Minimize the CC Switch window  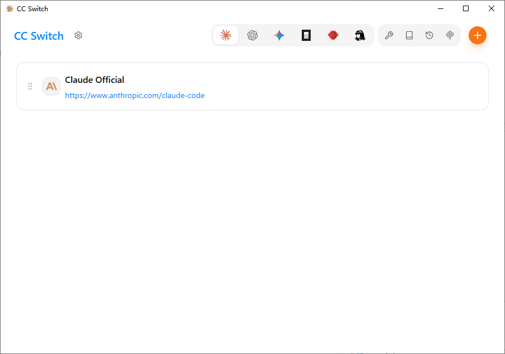point(441,9)
